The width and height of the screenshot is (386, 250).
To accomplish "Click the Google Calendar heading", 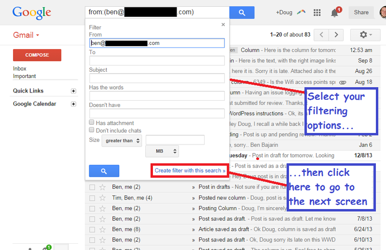I will 34,104.
